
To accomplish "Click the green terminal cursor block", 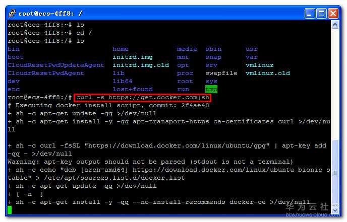I will tap(10, 210).
